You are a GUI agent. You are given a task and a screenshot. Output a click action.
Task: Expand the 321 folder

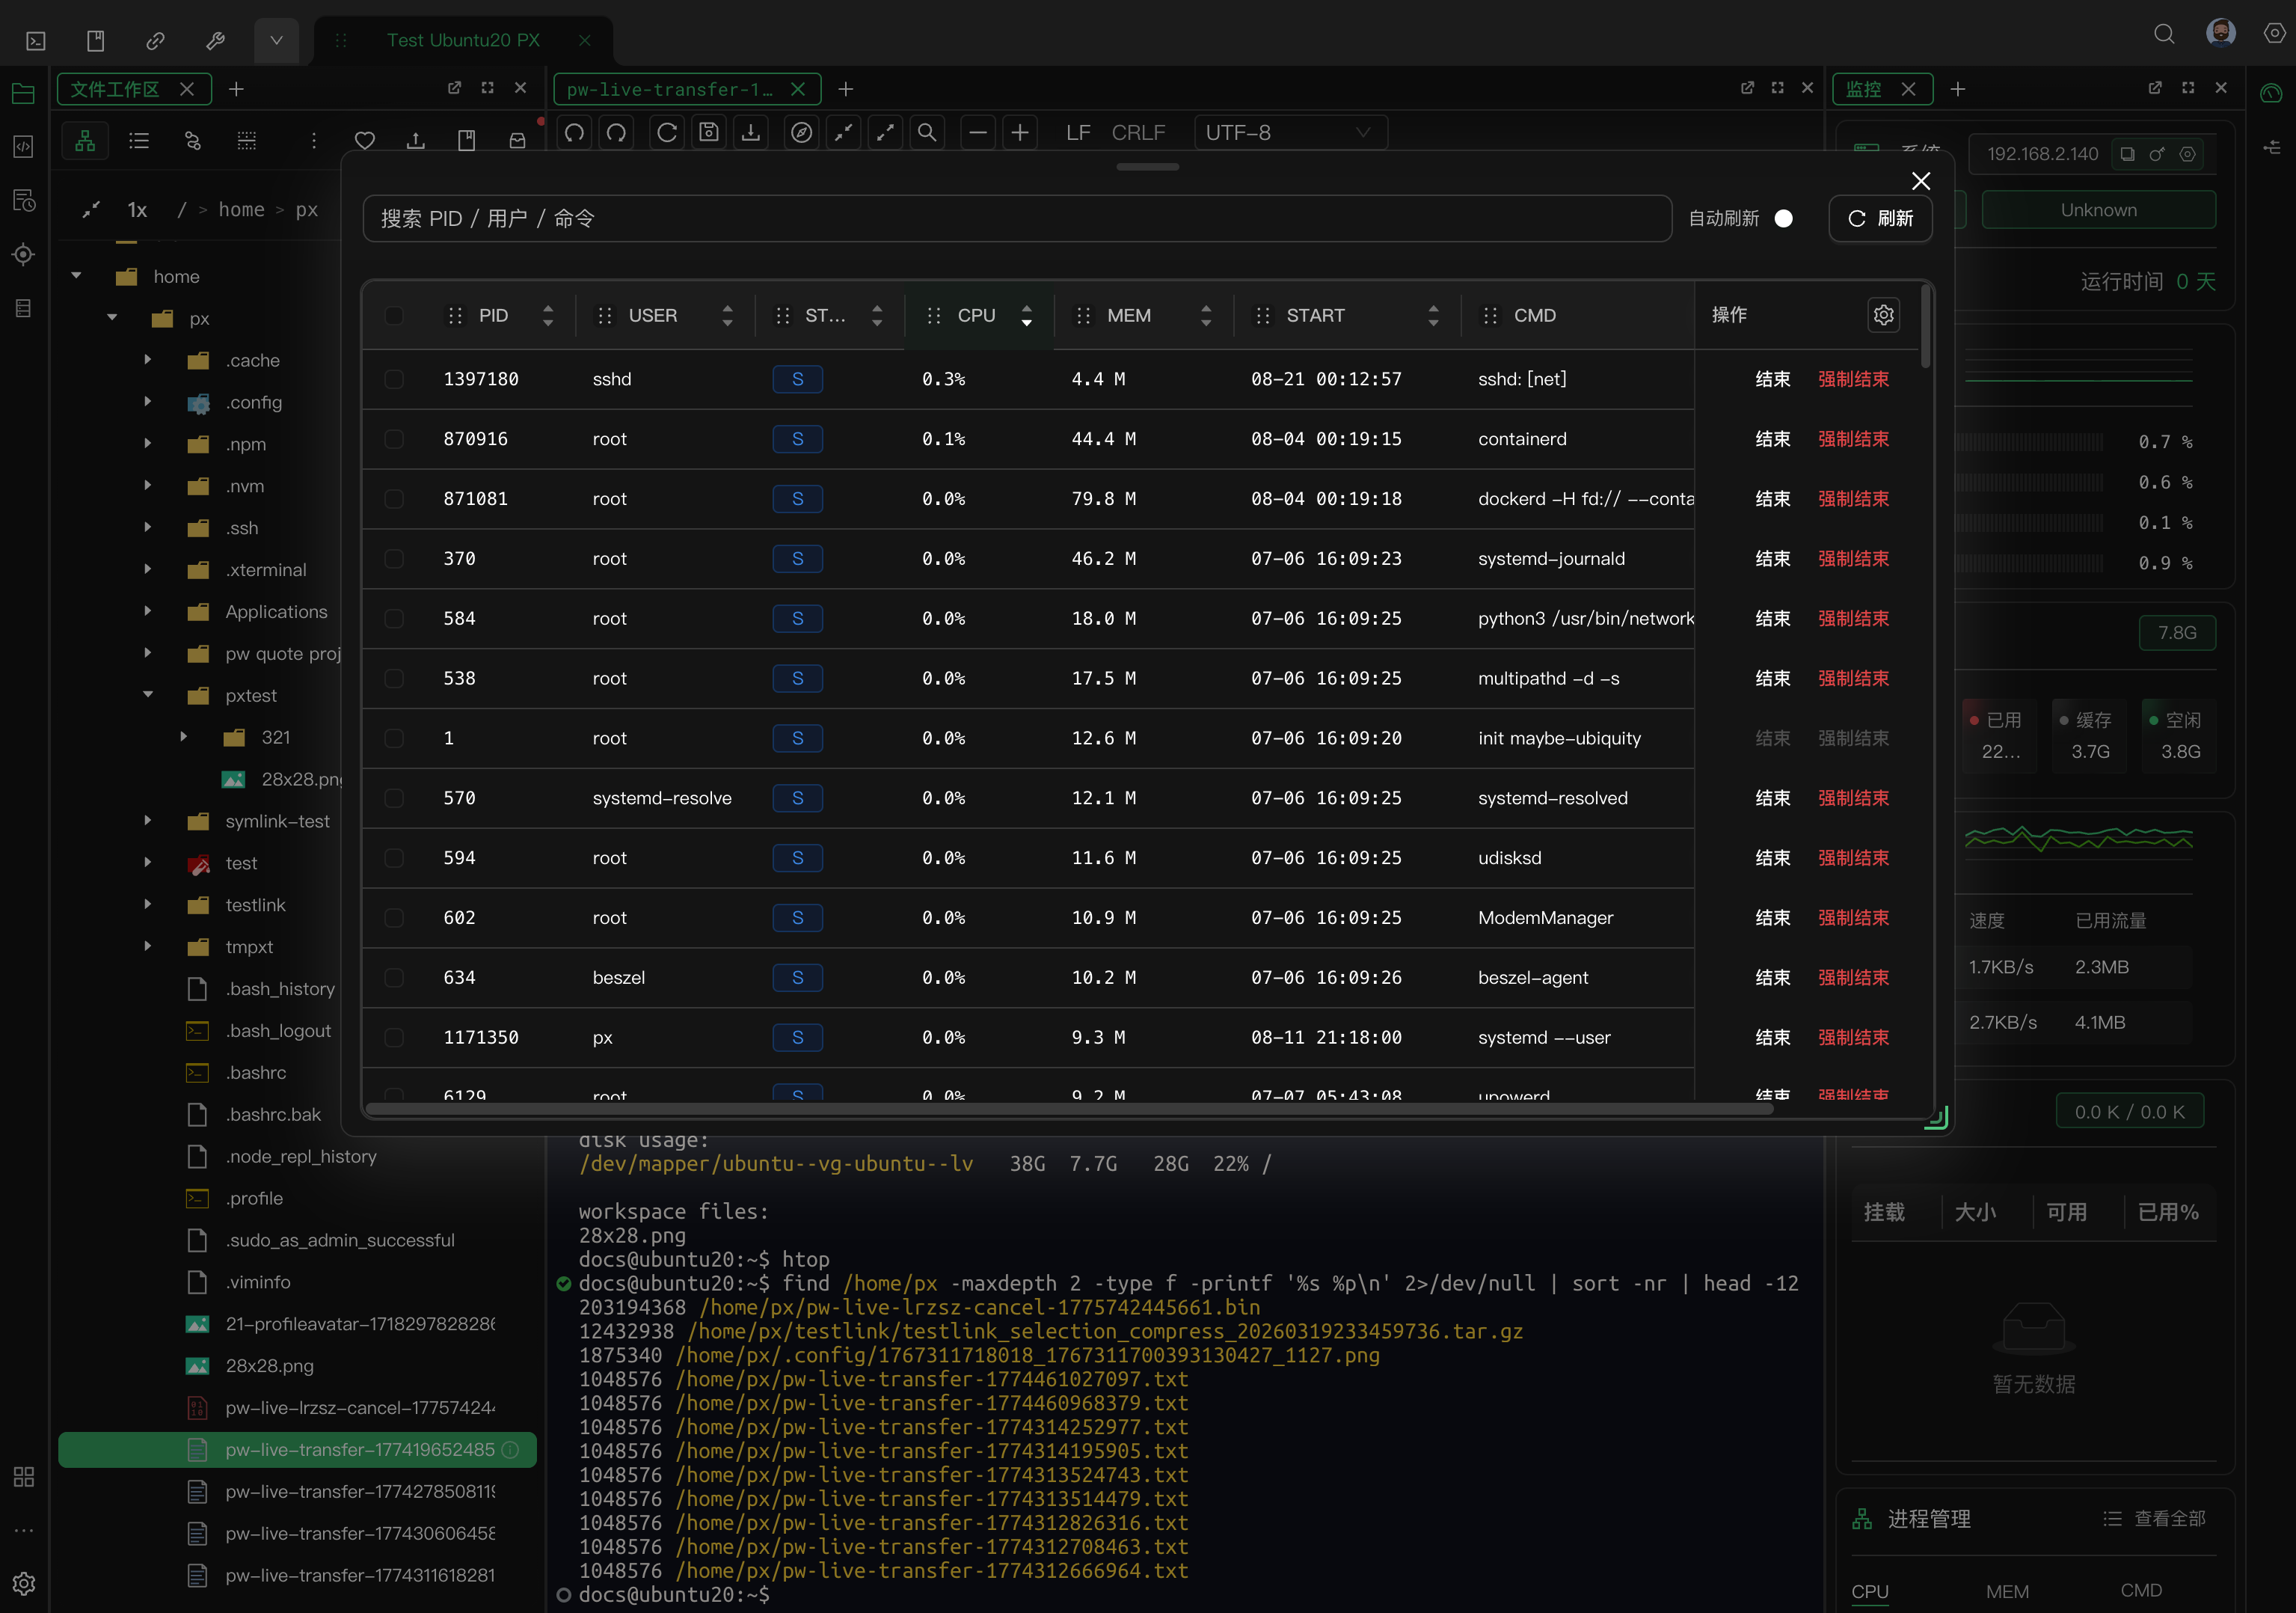[x=184, y=736]
